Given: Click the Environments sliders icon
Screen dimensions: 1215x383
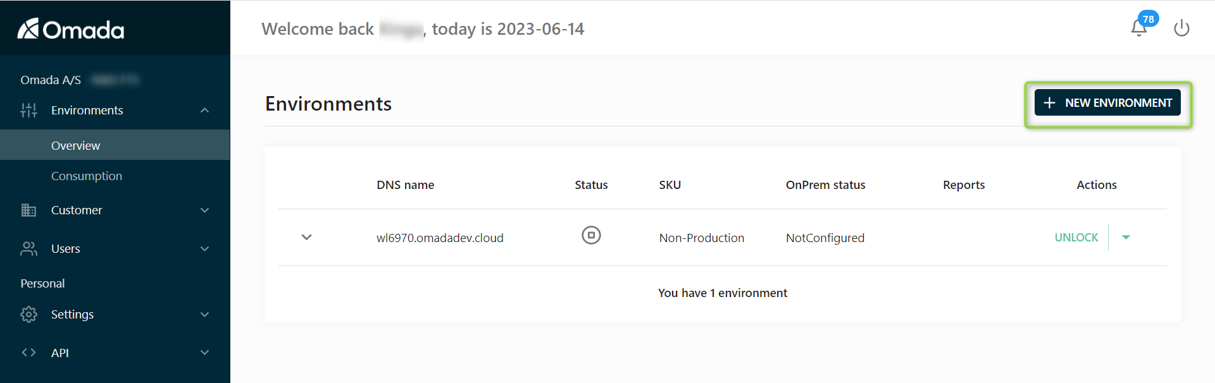Looking at the screenshot, I should 28,111.
